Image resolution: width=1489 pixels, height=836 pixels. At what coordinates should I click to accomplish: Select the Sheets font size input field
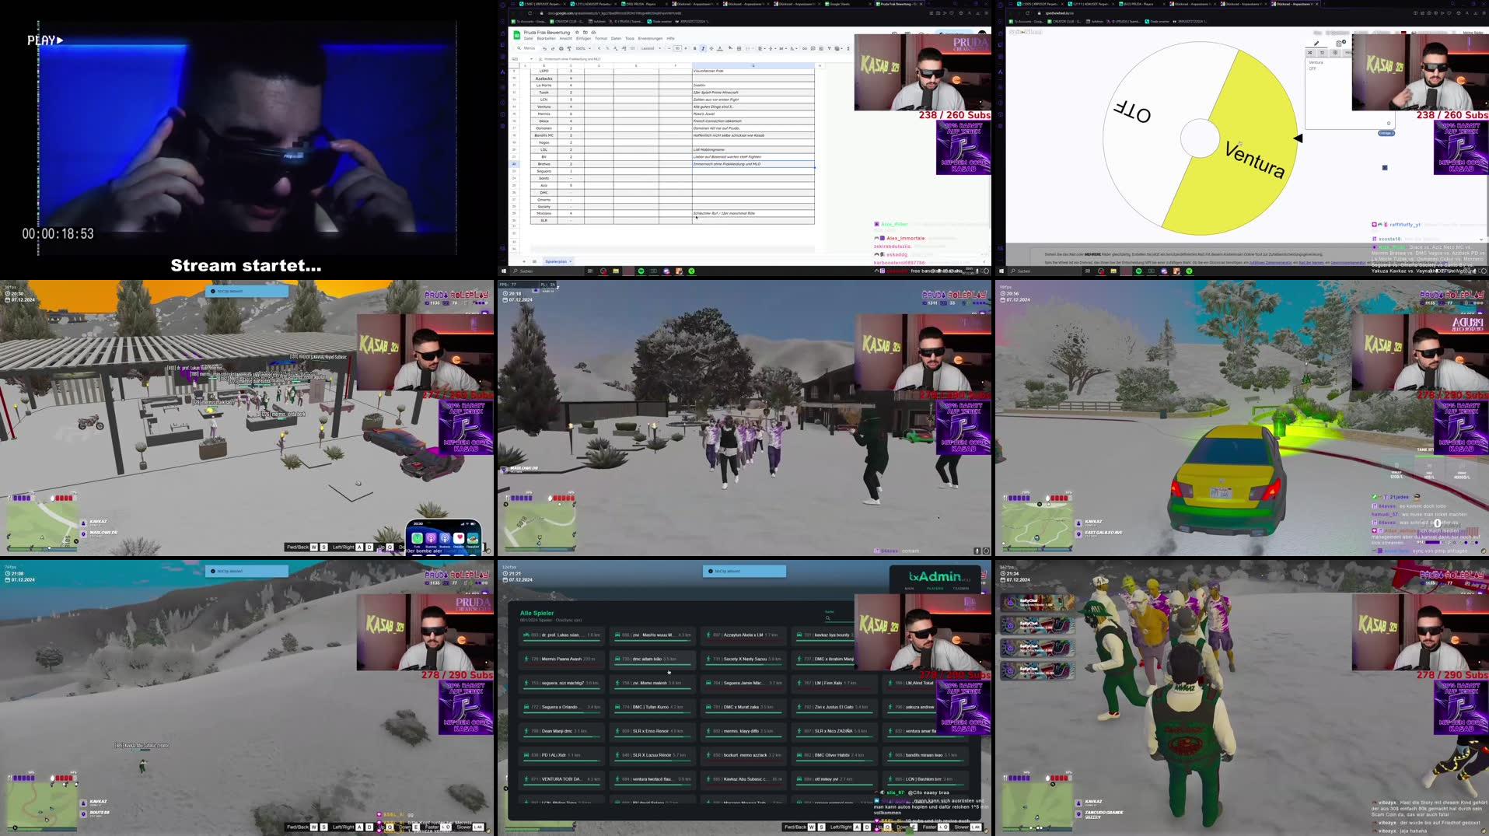677,48
